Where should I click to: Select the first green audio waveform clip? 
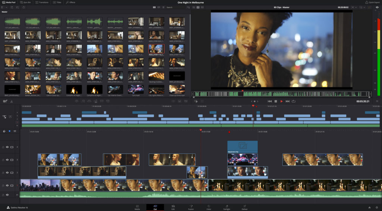click(x=12, y=22)
